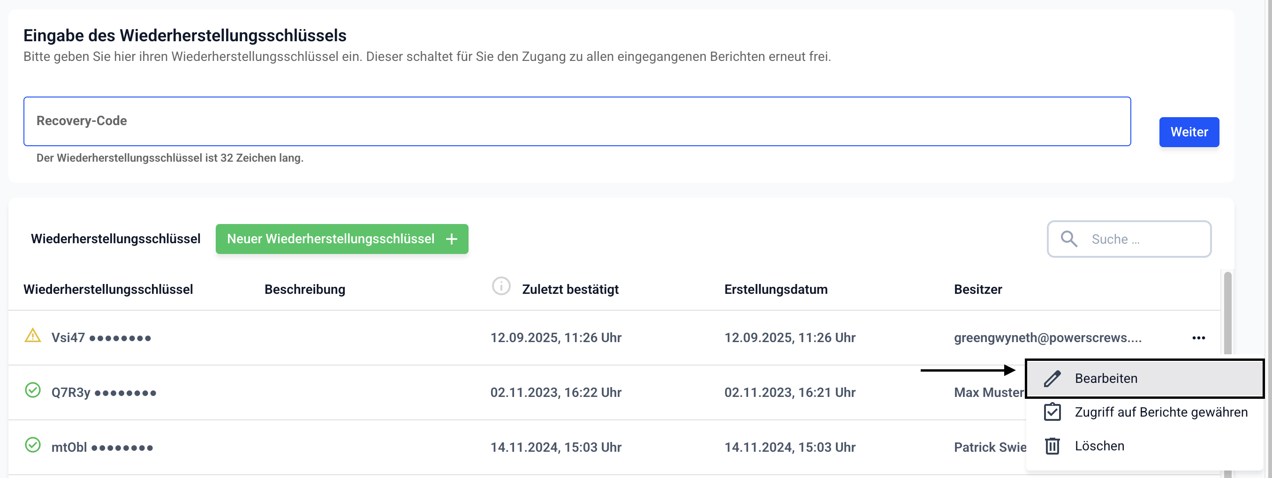
Task: Click the magnifying glass search icon
Action: [x=1068, y=239]
